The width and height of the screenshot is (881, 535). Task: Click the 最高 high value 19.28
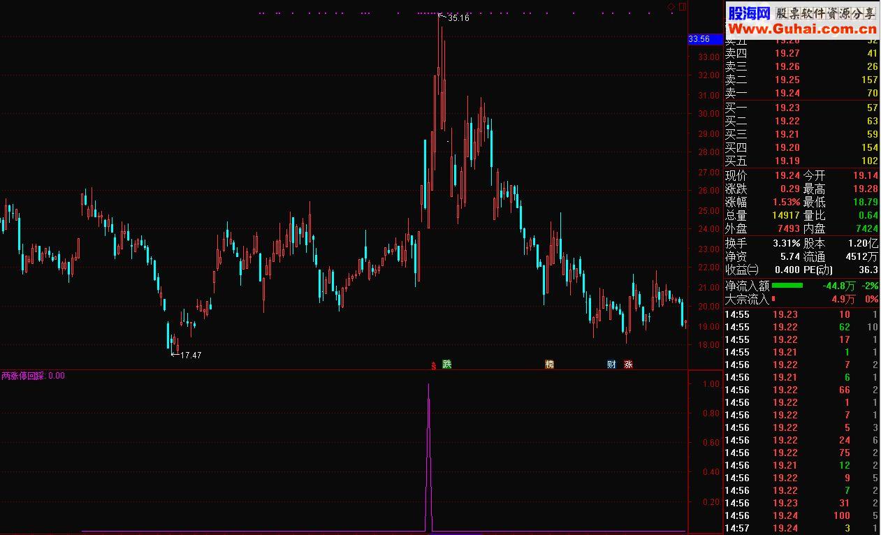(866, 189)
